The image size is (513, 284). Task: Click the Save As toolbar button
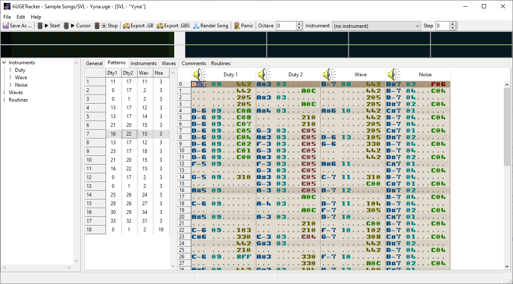coord(17,26)
